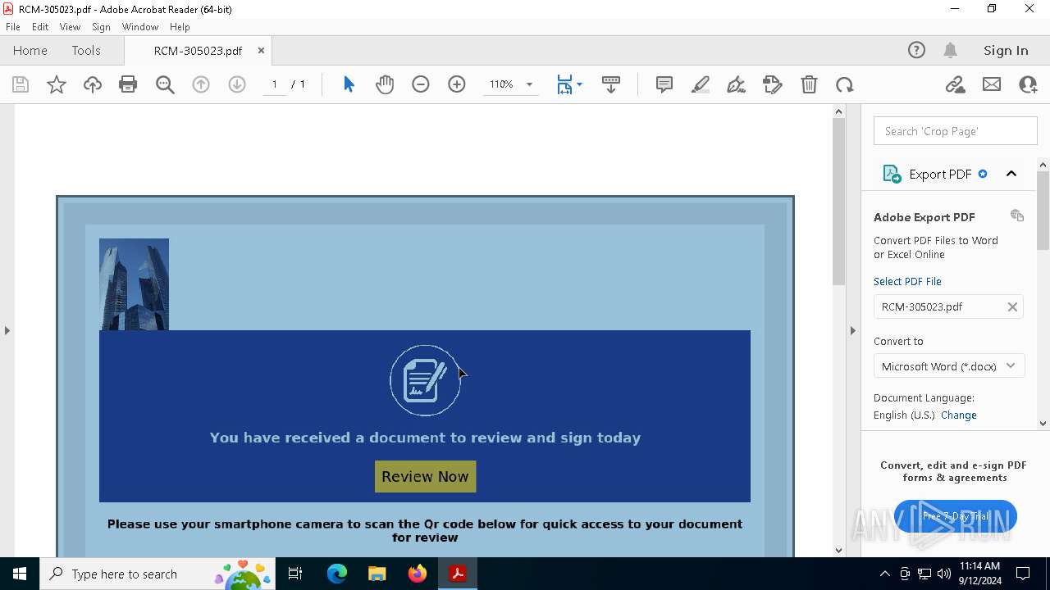The width and height of the screenshot is (1050, 590).
Task: Click the right pane scrollbar thumb
Action: 1043,210
